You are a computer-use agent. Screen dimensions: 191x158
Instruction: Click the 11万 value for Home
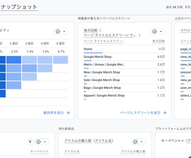[x=162, y=49]
